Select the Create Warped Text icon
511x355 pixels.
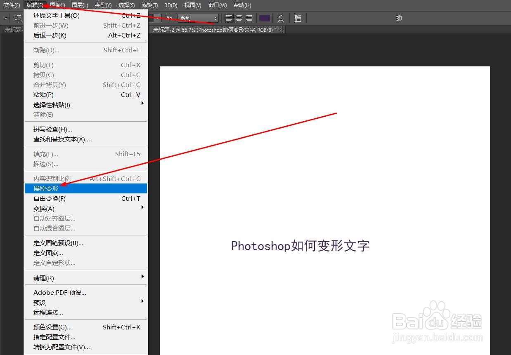[281, 18]
